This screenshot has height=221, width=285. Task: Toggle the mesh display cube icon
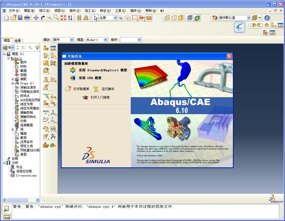pyautogui.click(x=190, y=18)
